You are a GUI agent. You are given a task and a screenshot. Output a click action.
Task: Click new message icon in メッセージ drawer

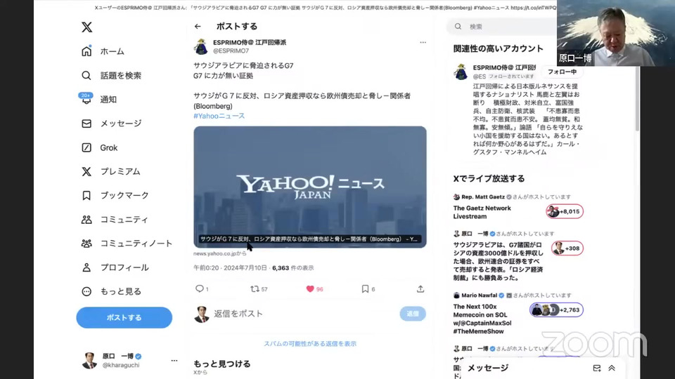pyautogui.click(x=597, y=368)
